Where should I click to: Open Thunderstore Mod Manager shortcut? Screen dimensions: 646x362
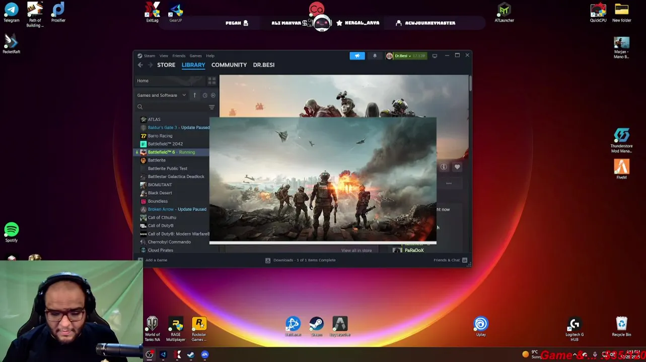coord(621,141)
